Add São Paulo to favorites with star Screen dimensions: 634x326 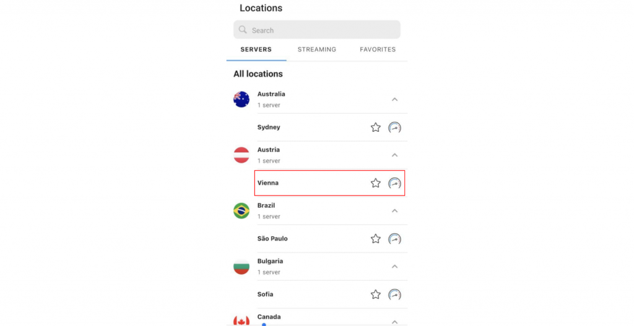(376, 239)
